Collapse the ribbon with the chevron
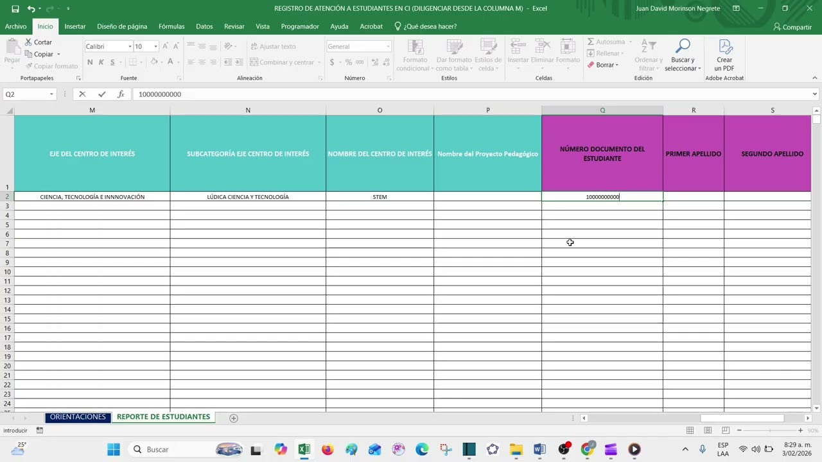Viewport: 822px width, 462px height. pyautogui.click(x=815, y=78)
